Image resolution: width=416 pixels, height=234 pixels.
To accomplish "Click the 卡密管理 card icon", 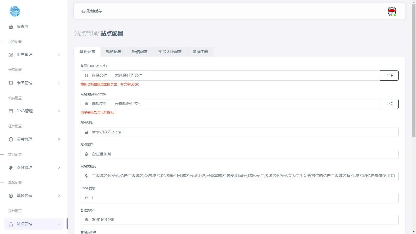I will tap(11, 83).
